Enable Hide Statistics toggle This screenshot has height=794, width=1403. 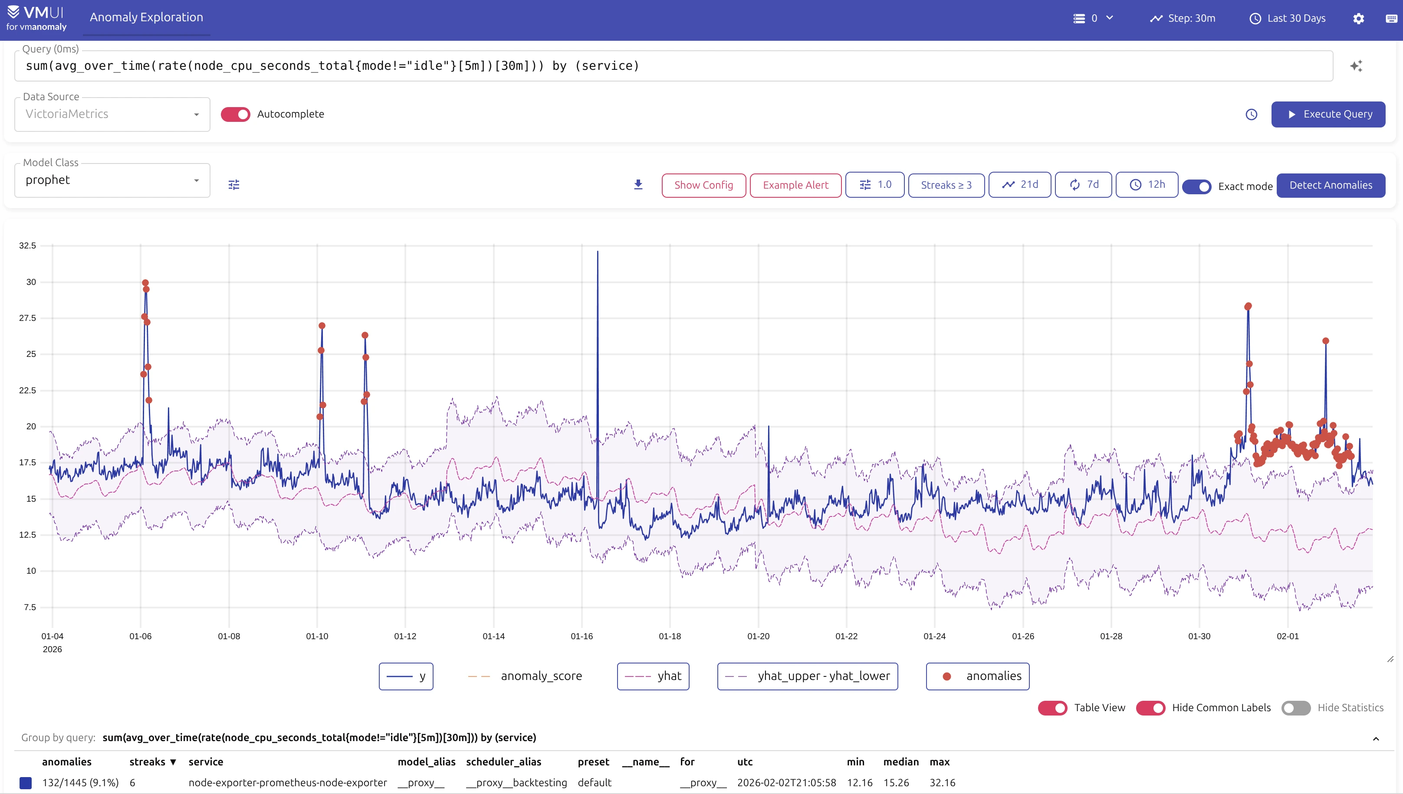[1295, 708]
